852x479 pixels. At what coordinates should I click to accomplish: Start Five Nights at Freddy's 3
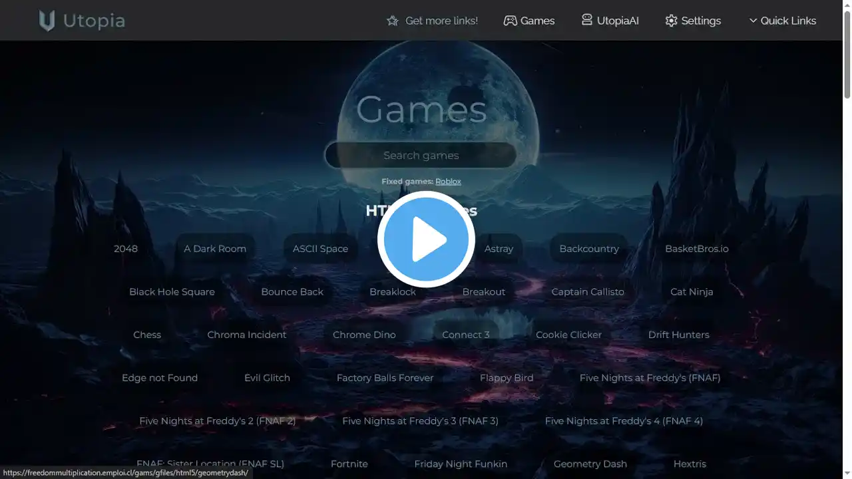click(420, 421)
